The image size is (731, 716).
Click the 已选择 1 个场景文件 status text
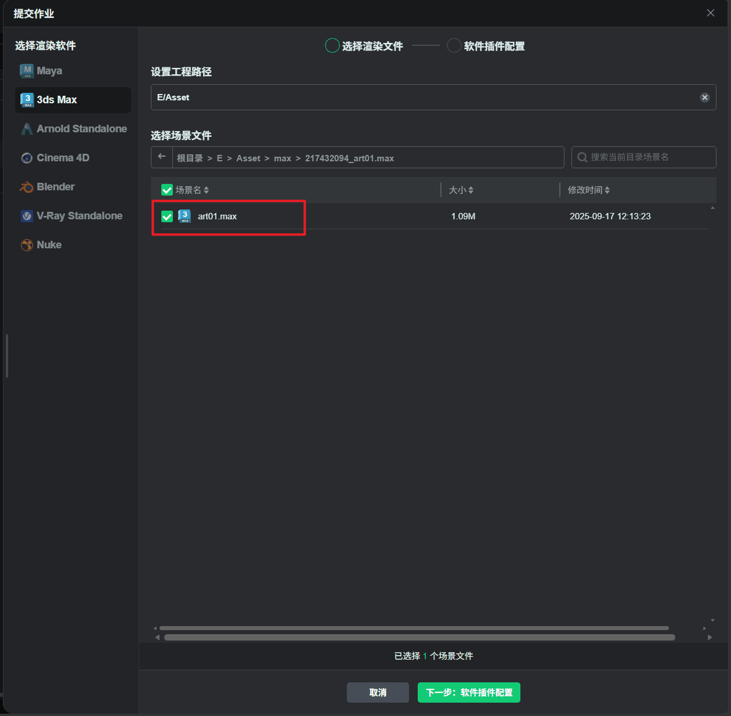434,656
